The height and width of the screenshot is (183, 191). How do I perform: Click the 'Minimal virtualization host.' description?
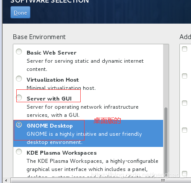coord(61,88)
